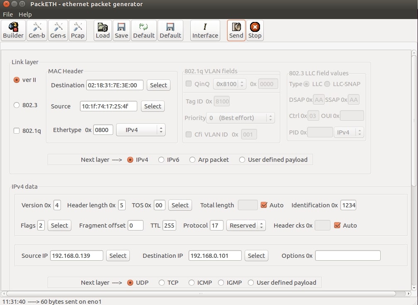Click Select next to the Flags field
Image resolution: width=418 pixels, height=305 pixels.
point(59,226)
